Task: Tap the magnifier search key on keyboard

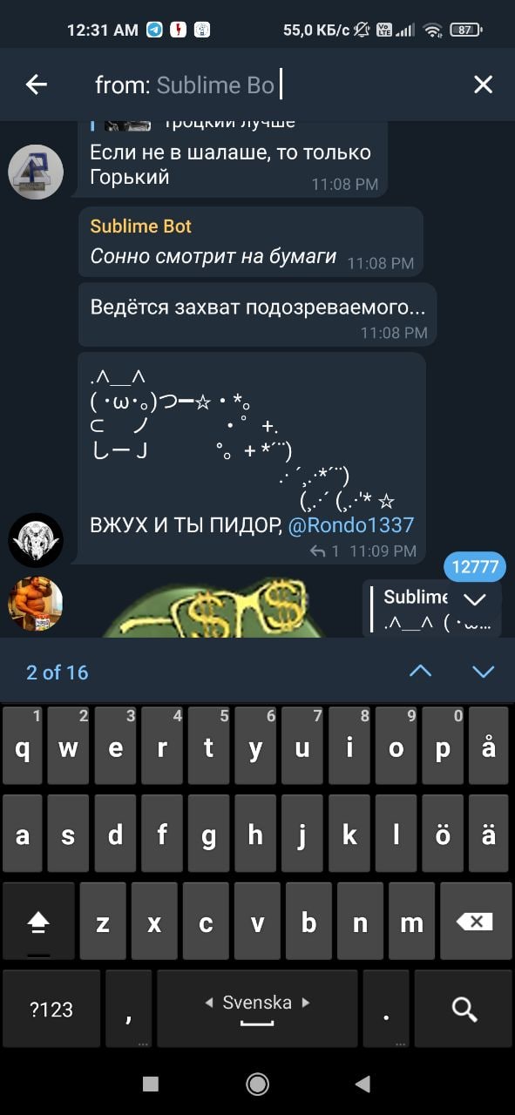Action: click(x=464, y=1010)
